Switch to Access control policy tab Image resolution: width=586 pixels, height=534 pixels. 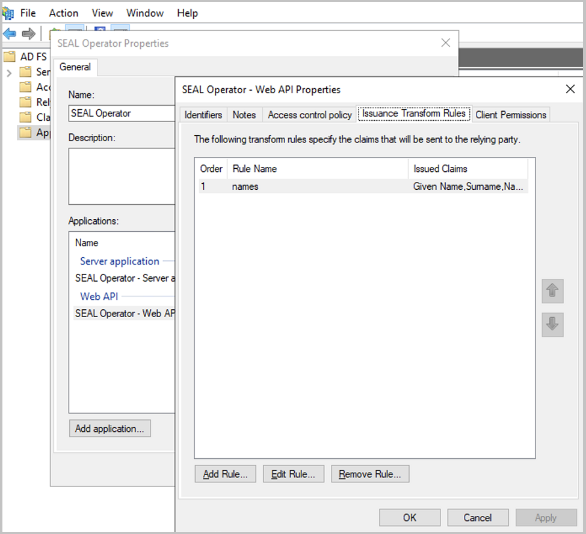click(x=309, y=115)
